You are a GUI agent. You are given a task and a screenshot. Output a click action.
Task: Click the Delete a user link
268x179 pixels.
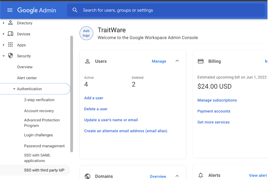tap(96, 109)
